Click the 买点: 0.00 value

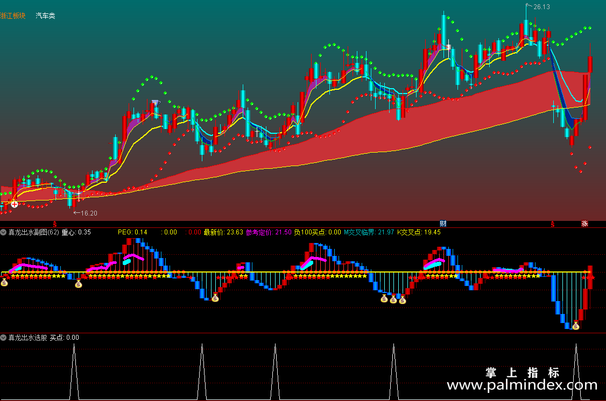pos(65,338)
